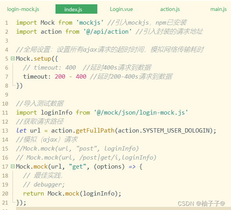Click the (options) parameter

coord(109,167)
